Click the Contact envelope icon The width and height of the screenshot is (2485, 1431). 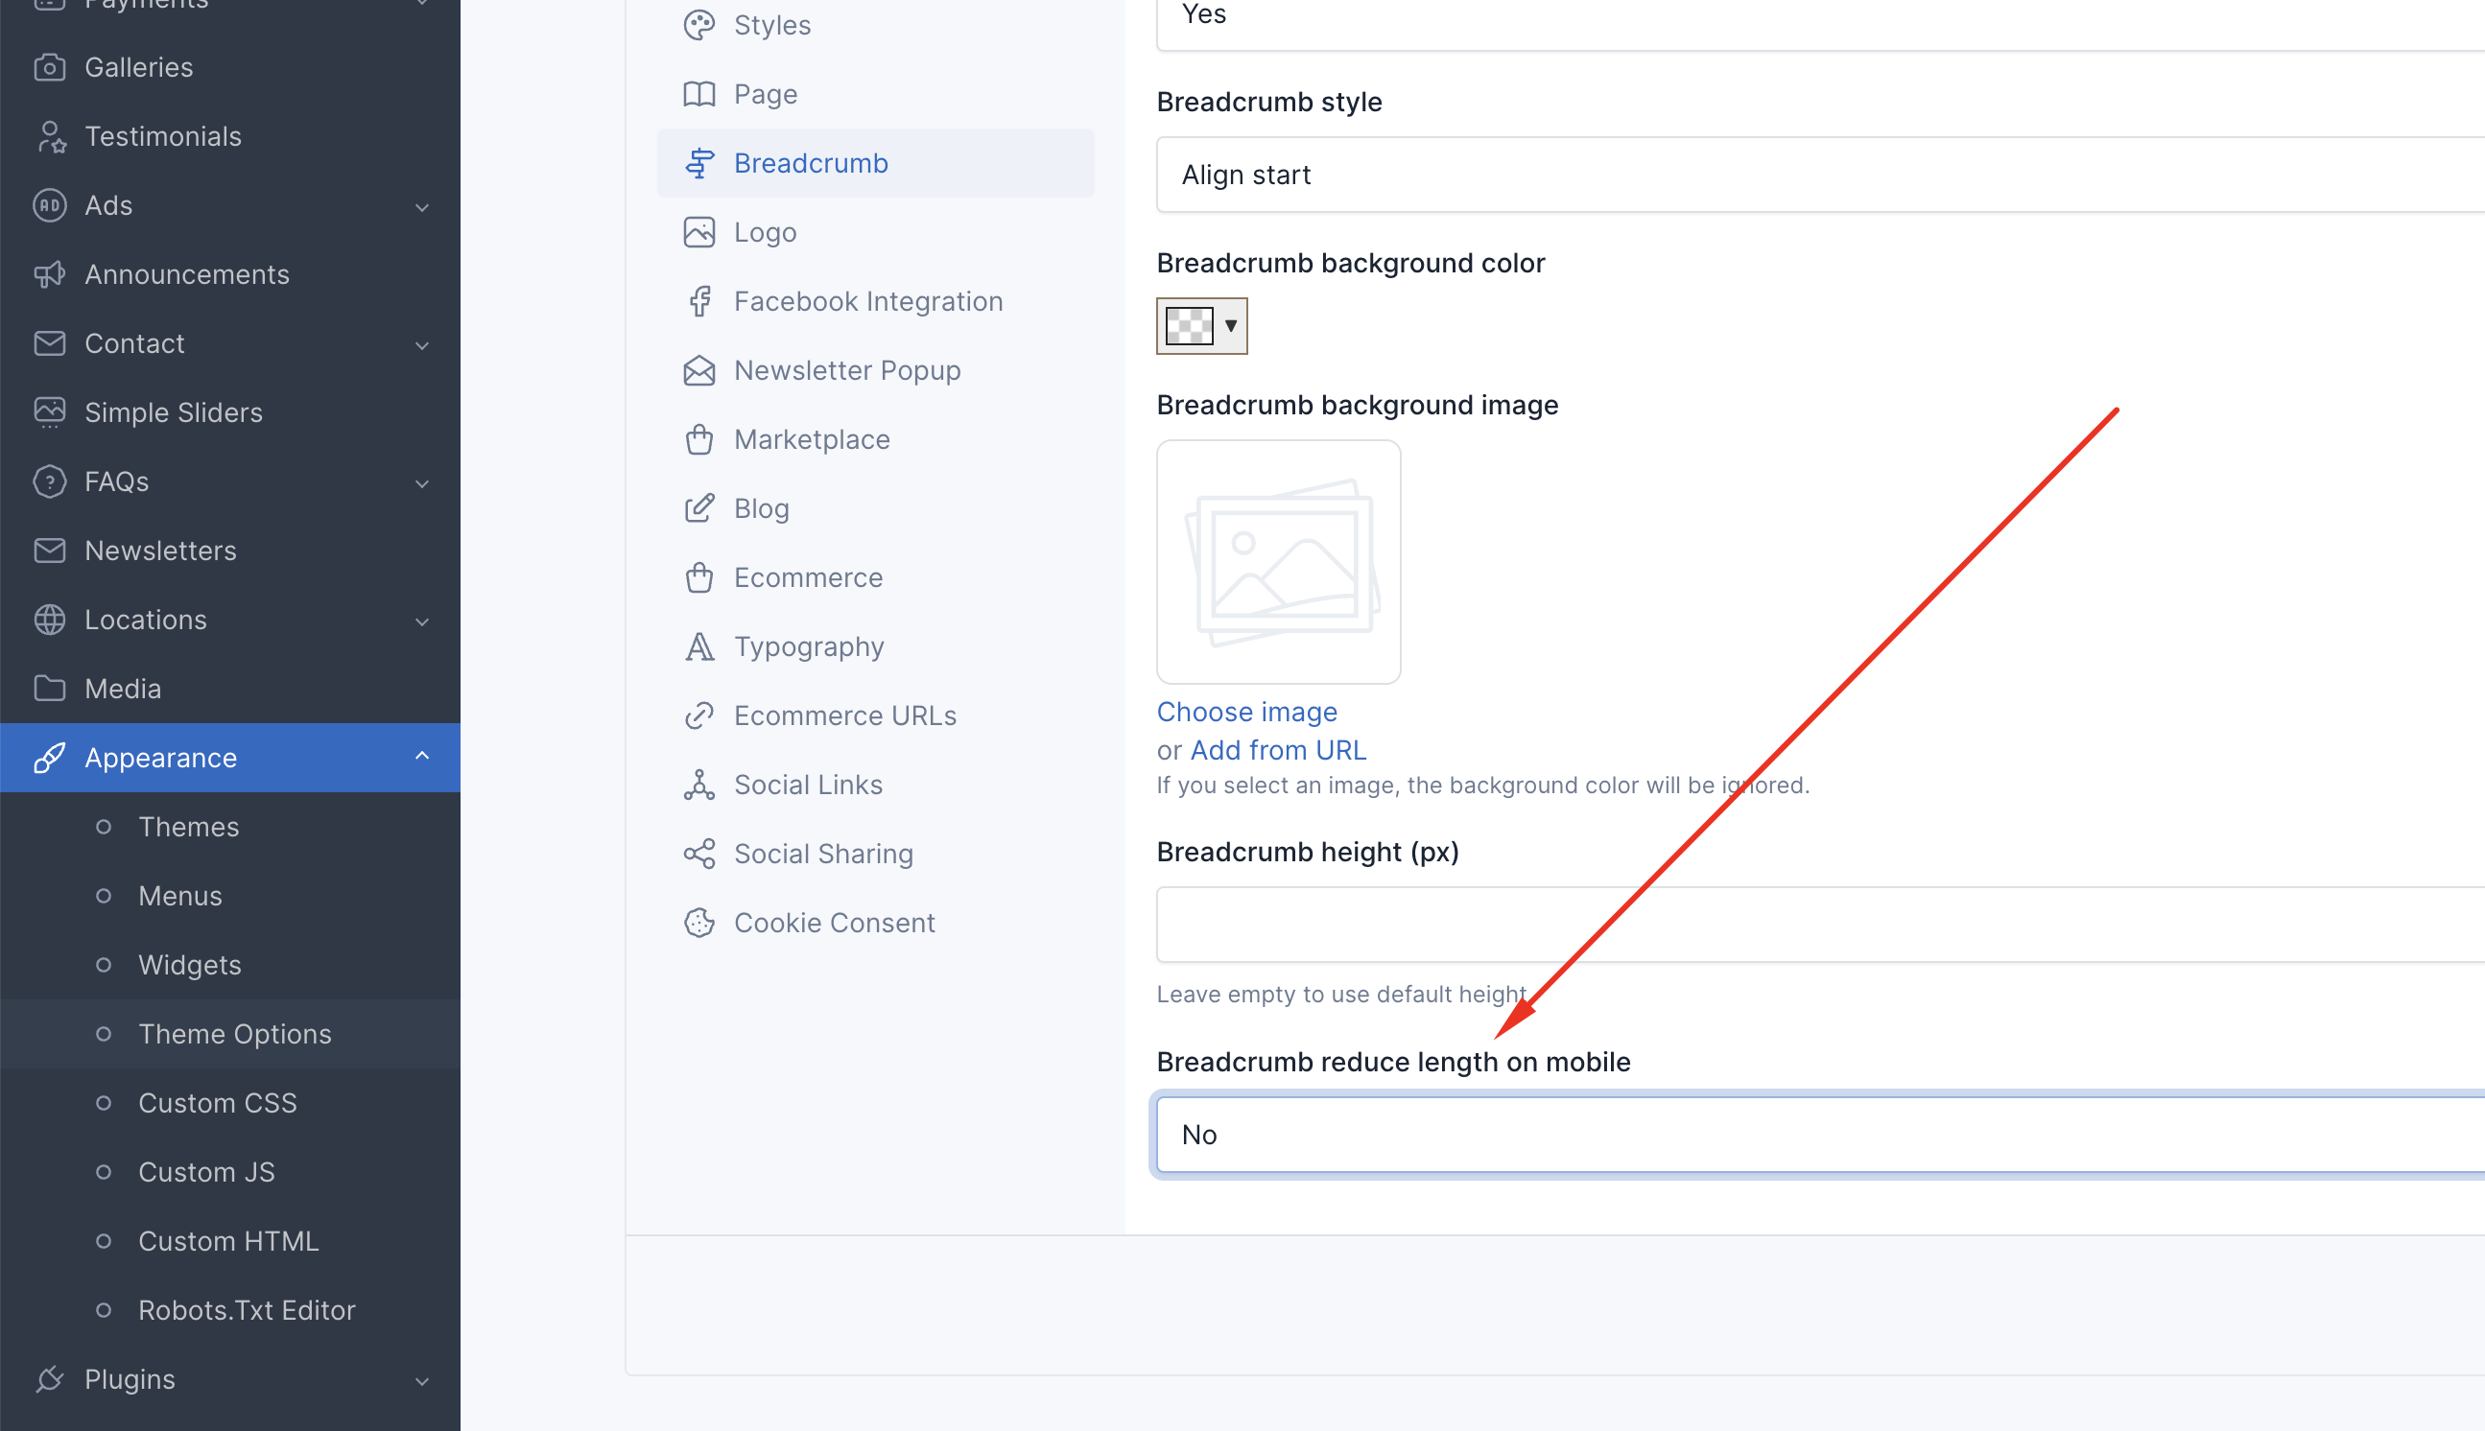point(49,343)
